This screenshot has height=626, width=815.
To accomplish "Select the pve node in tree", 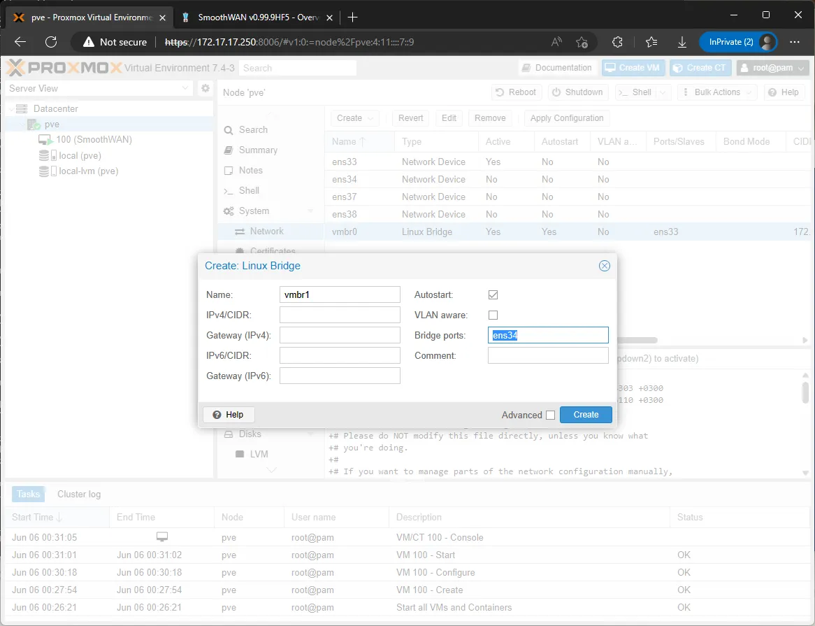I will [52, 125].
